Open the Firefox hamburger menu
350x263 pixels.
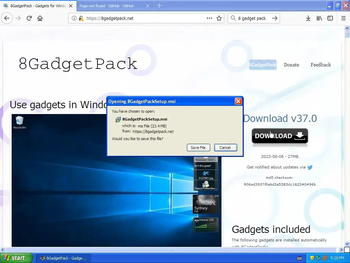point(343,18)
